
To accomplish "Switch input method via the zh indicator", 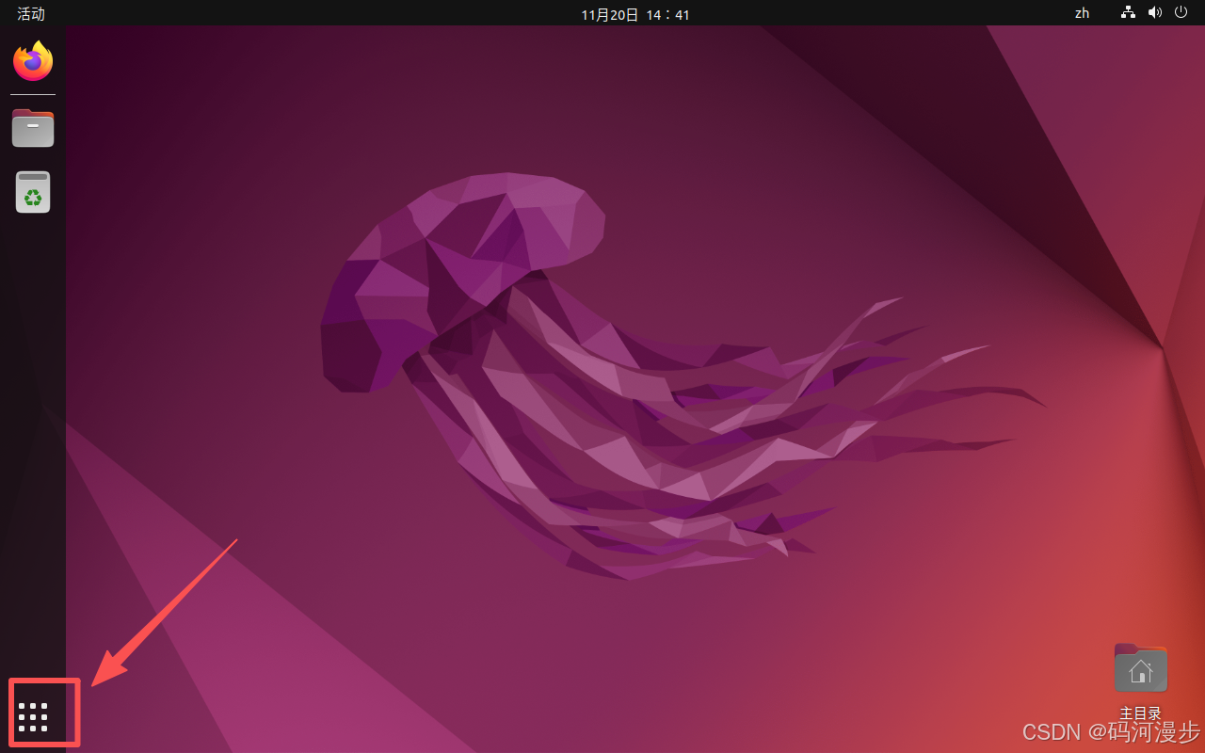I will [x=1083, y=13].
